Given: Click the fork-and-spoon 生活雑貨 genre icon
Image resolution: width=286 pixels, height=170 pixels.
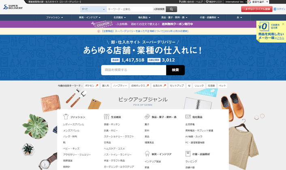Looking at the screenshot, I should (106, 117).
